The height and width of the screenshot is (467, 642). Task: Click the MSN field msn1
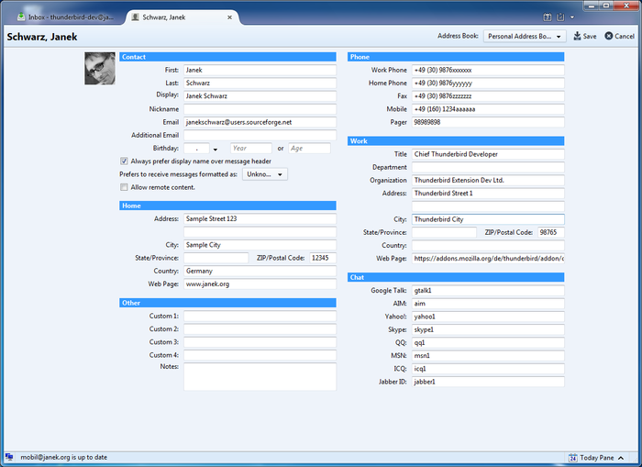pyautogui.click(x=488, y=356)
